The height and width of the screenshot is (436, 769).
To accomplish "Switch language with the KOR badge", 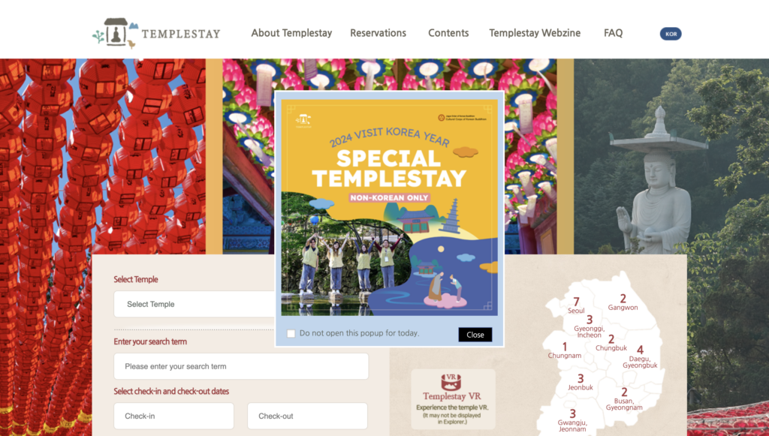I will click(671, 34).
